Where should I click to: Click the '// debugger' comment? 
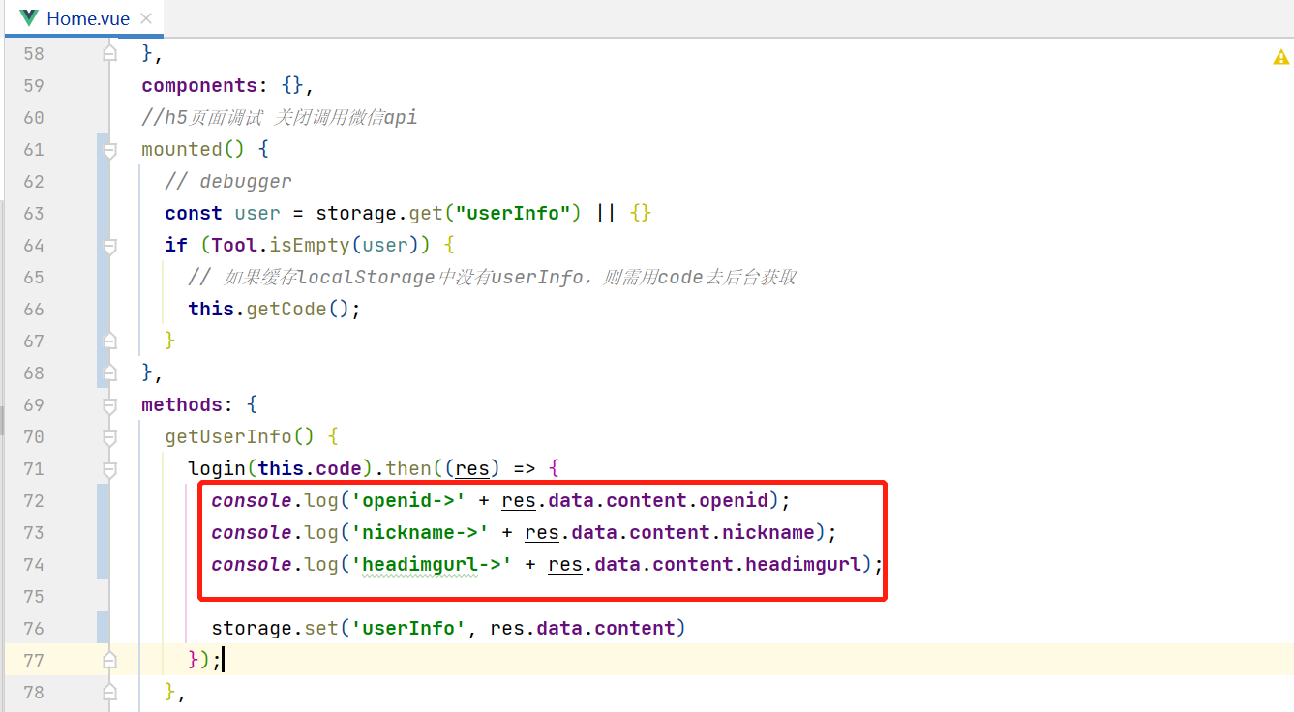point(228,182)
